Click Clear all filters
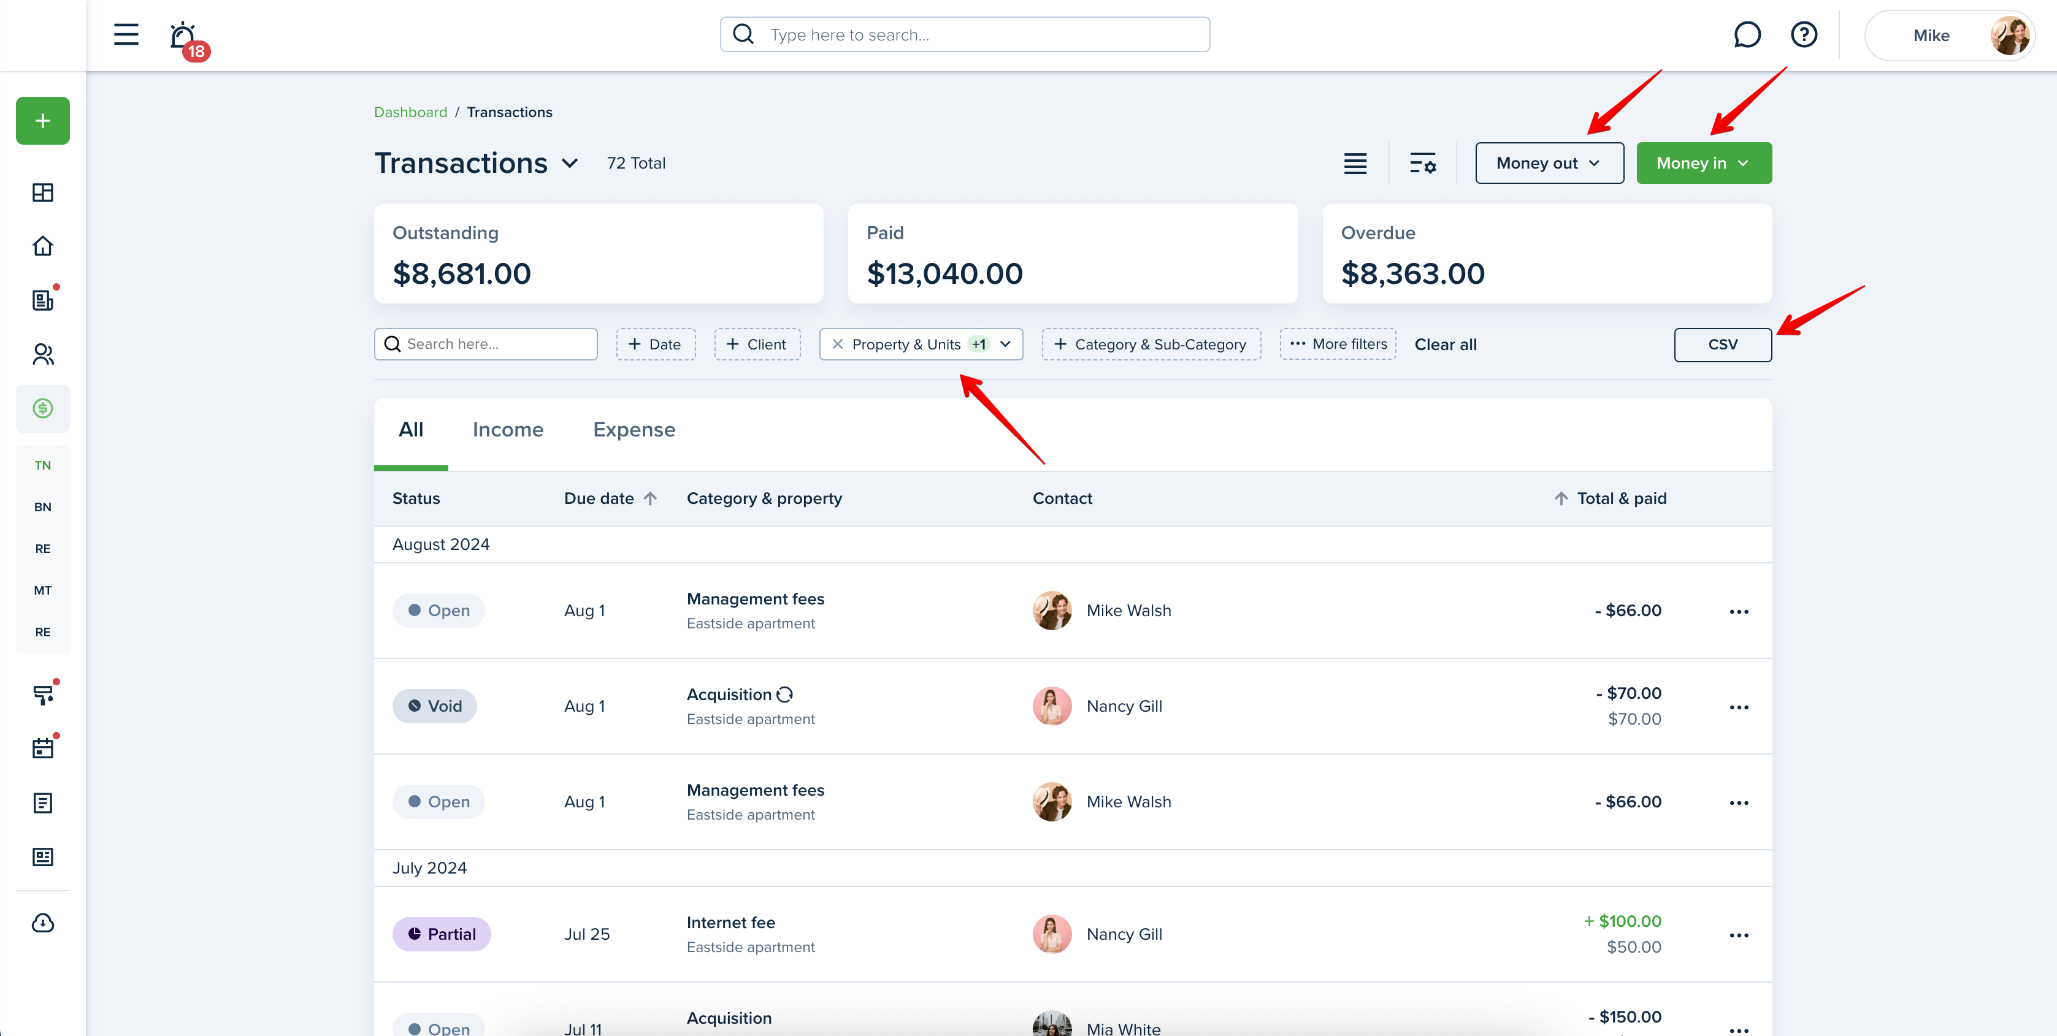This screenshot has height=1036, width=2057. click(x=1446, y=345)
